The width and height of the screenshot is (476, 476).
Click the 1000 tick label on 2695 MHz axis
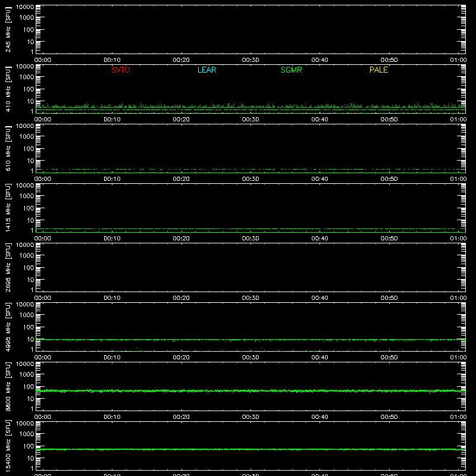(27, 256)
